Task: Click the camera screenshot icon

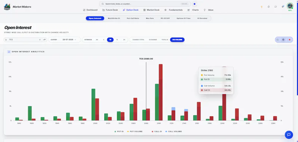Action: point(278,40)
